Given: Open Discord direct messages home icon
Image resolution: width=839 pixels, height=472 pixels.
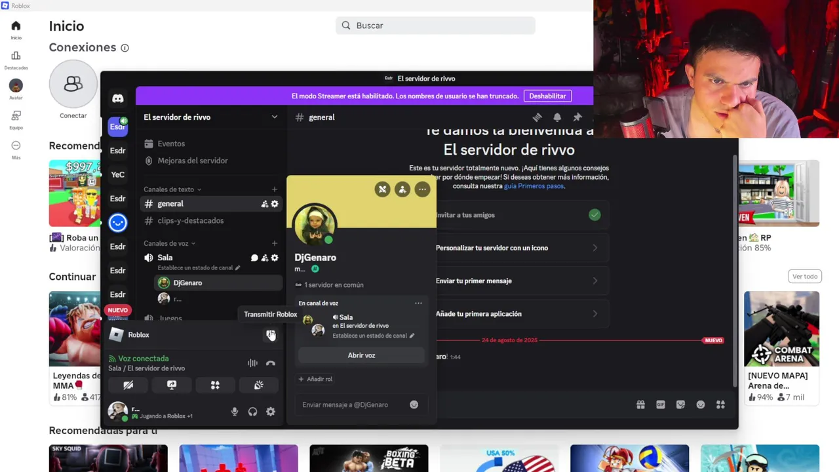Looking at the screenshot, I should [x=117, y=98].
